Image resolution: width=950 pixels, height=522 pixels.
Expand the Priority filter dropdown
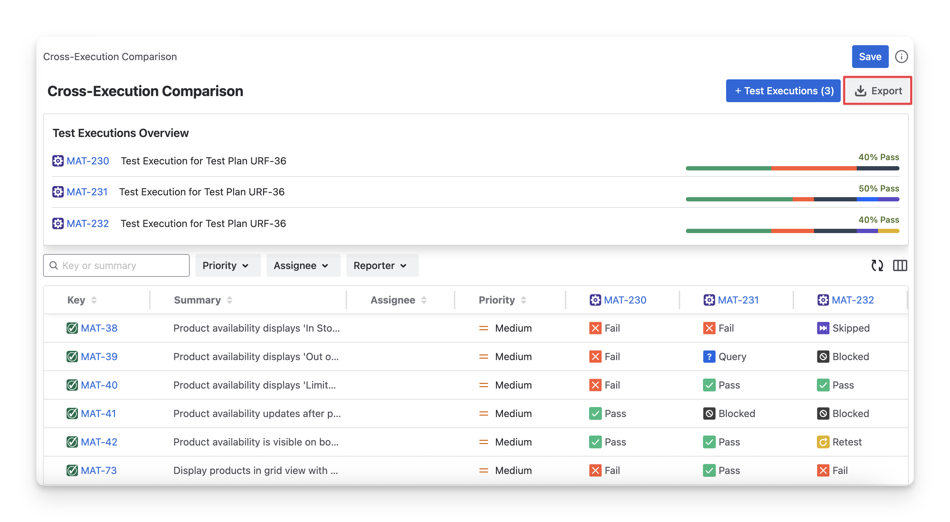tap(227, 265)
